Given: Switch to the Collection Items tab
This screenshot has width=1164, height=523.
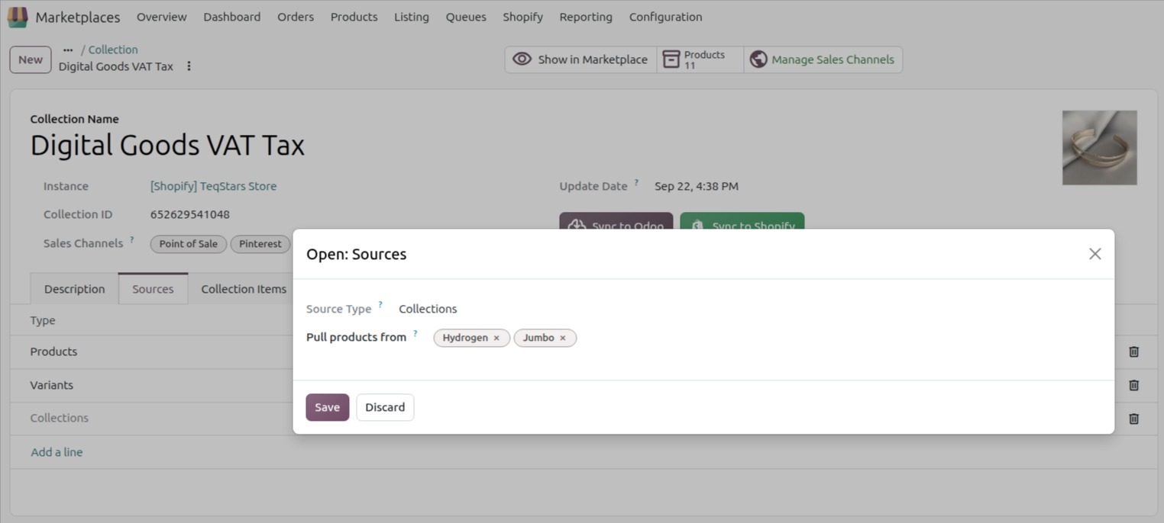Looking at the screenshot, I should pyautogui.click(x=244, y=289).
